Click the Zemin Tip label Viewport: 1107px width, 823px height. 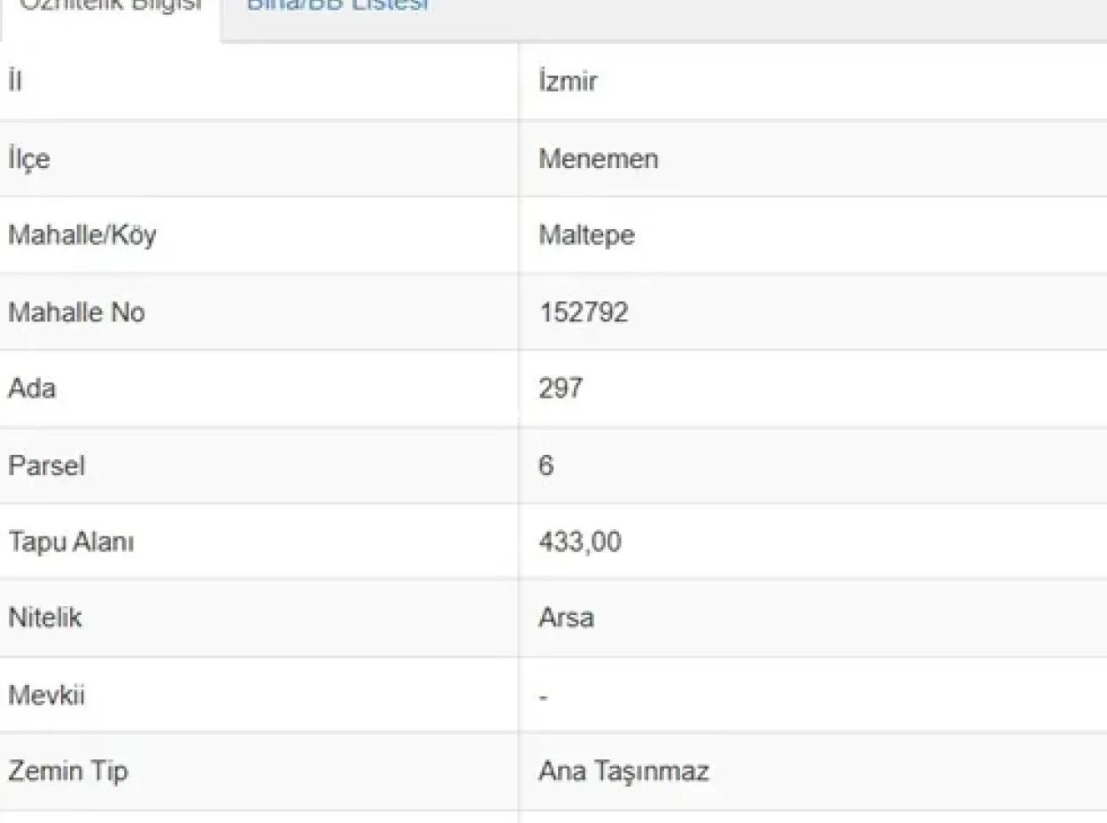[x=67, y=772]
